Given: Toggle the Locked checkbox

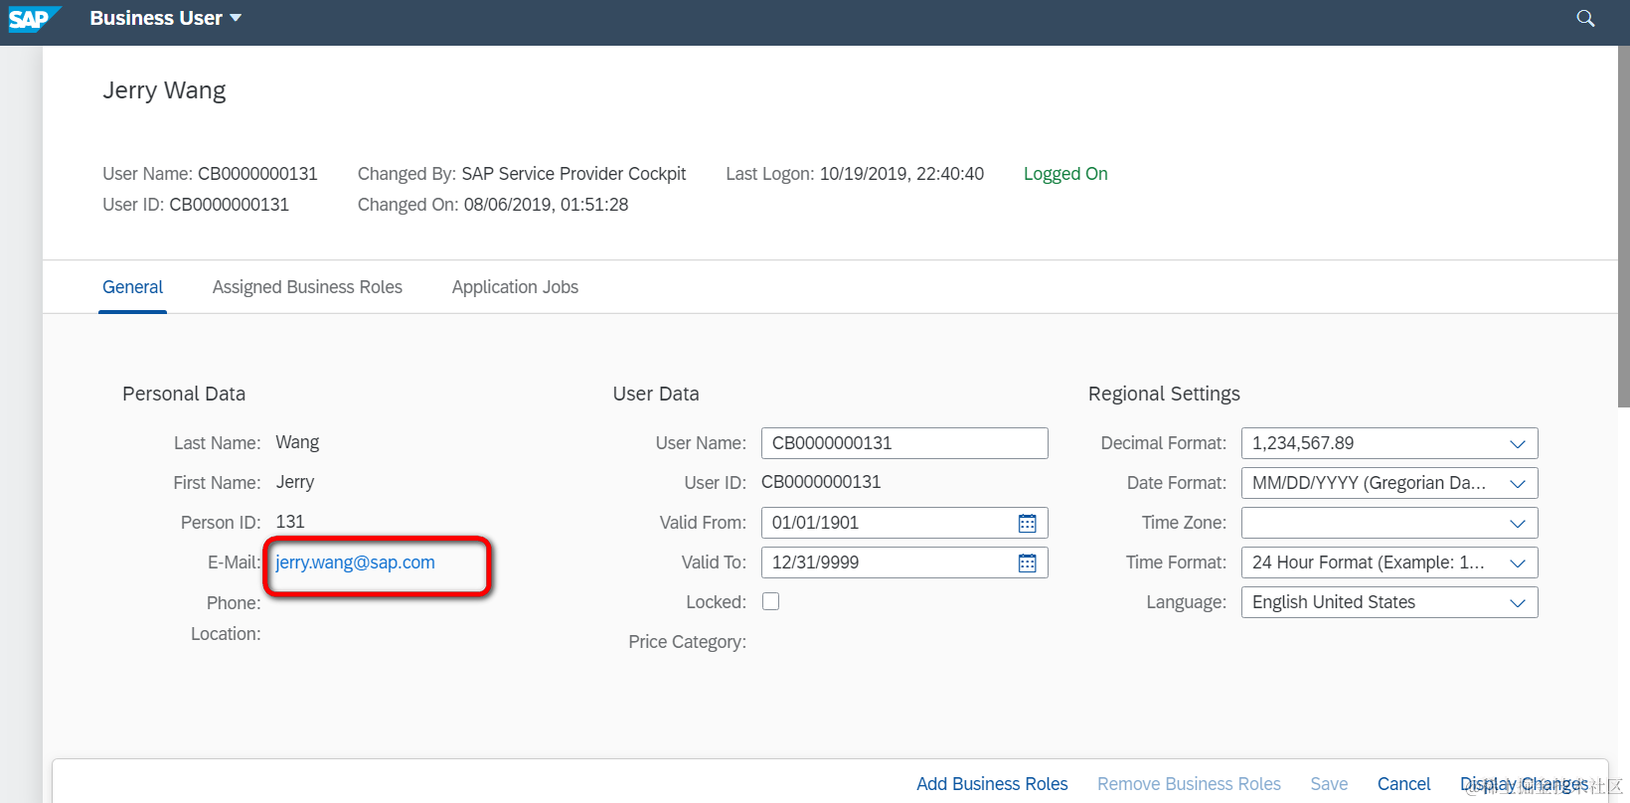Looking at the screenshot, I should (770, 601).
